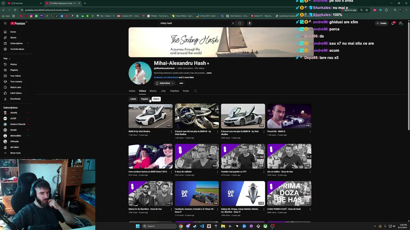
Task: Sort videos by Latest
Action: click(133, 99)
